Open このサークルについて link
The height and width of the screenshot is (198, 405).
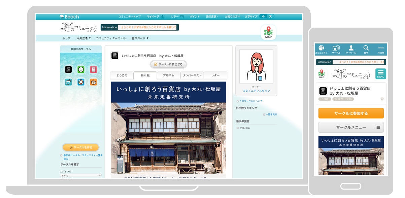(x=250, y=101)
